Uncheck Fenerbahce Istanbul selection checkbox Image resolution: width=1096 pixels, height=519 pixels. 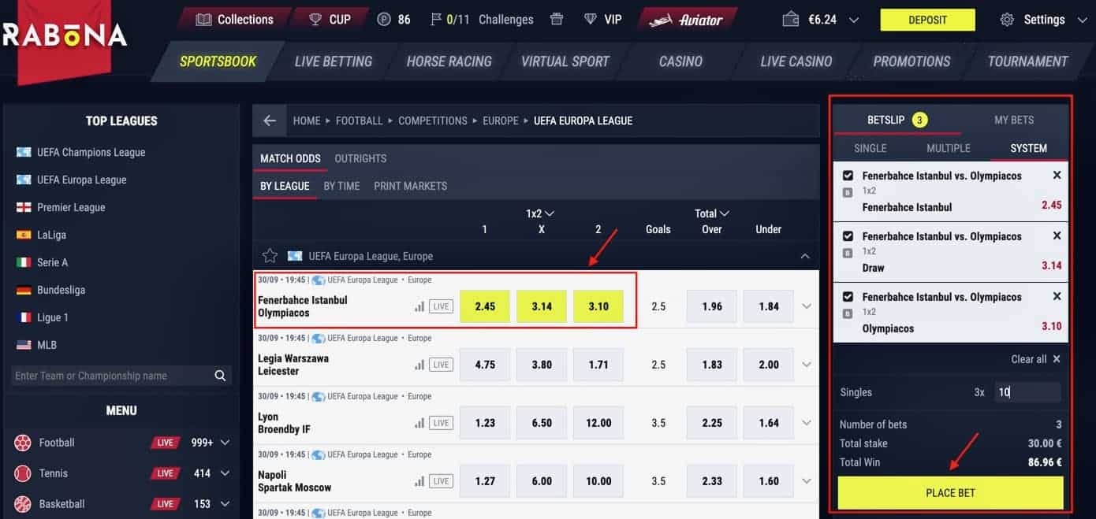click(848, 176)
